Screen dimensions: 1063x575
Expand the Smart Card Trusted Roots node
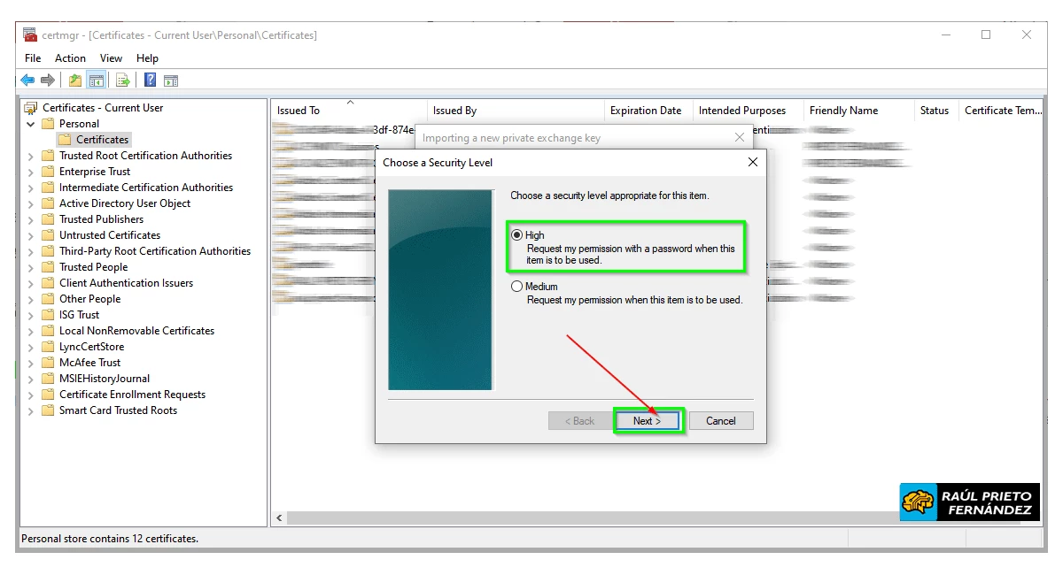click(31, 410)
